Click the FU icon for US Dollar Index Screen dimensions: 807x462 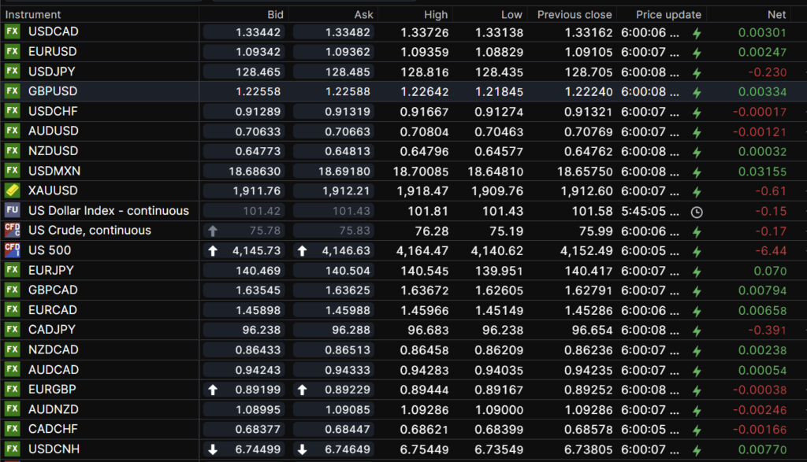pyautogui.click(x=12, y=210)
